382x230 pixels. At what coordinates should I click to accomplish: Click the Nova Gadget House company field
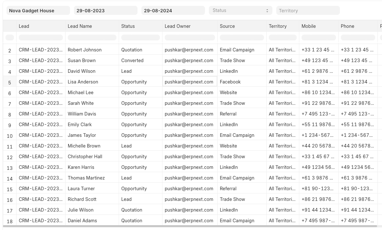tap(38, 10)
